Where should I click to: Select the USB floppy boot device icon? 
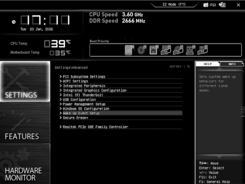[202, 50]
